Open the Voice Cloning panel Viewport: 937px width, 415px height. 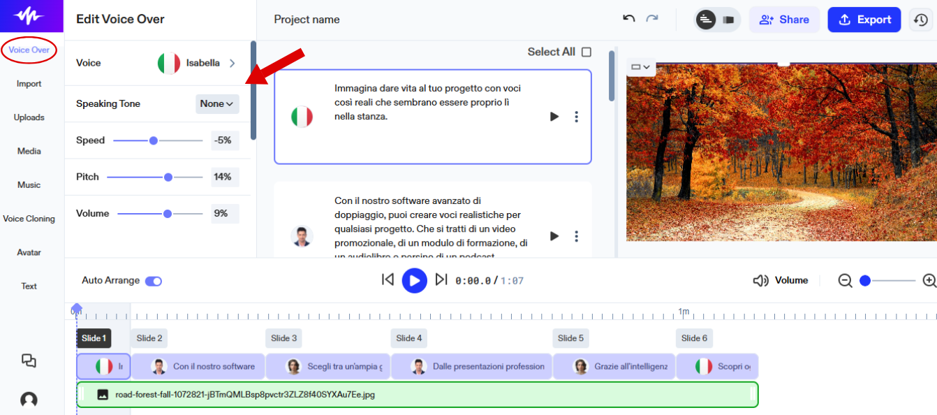[x=29, y=218]
